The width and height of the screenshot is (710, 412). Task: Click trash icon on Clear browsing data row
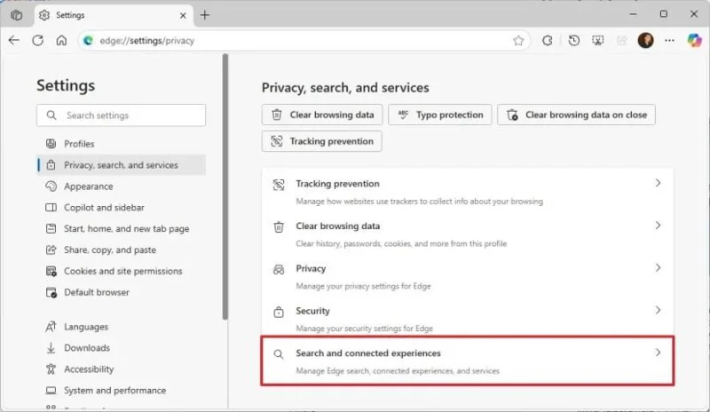coord(279,226)
